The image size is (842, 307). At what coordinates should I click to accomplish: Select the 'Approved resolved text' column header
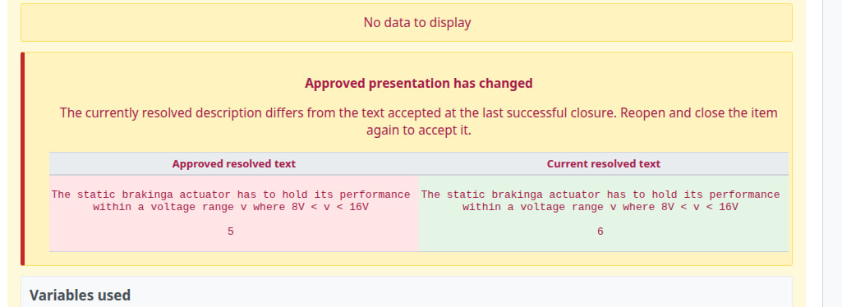tap(233, 163)
